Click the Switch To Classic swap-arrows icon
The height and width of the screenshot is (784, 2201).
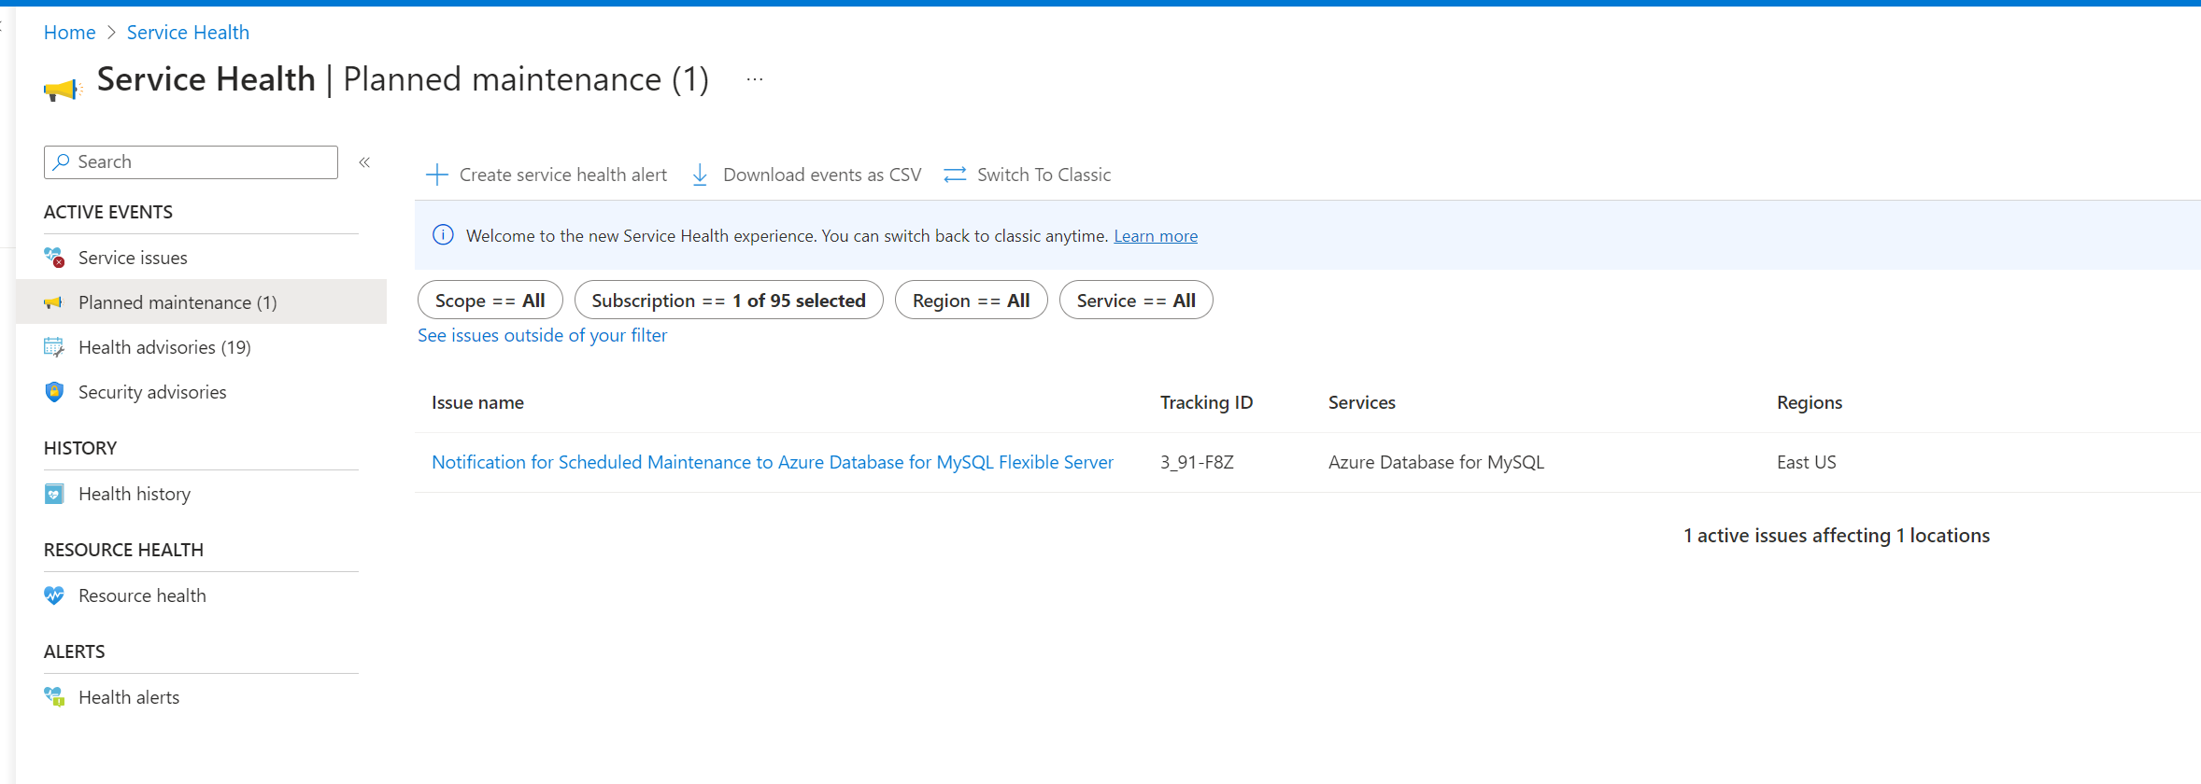pyautogui.click(x=955, y=175)
